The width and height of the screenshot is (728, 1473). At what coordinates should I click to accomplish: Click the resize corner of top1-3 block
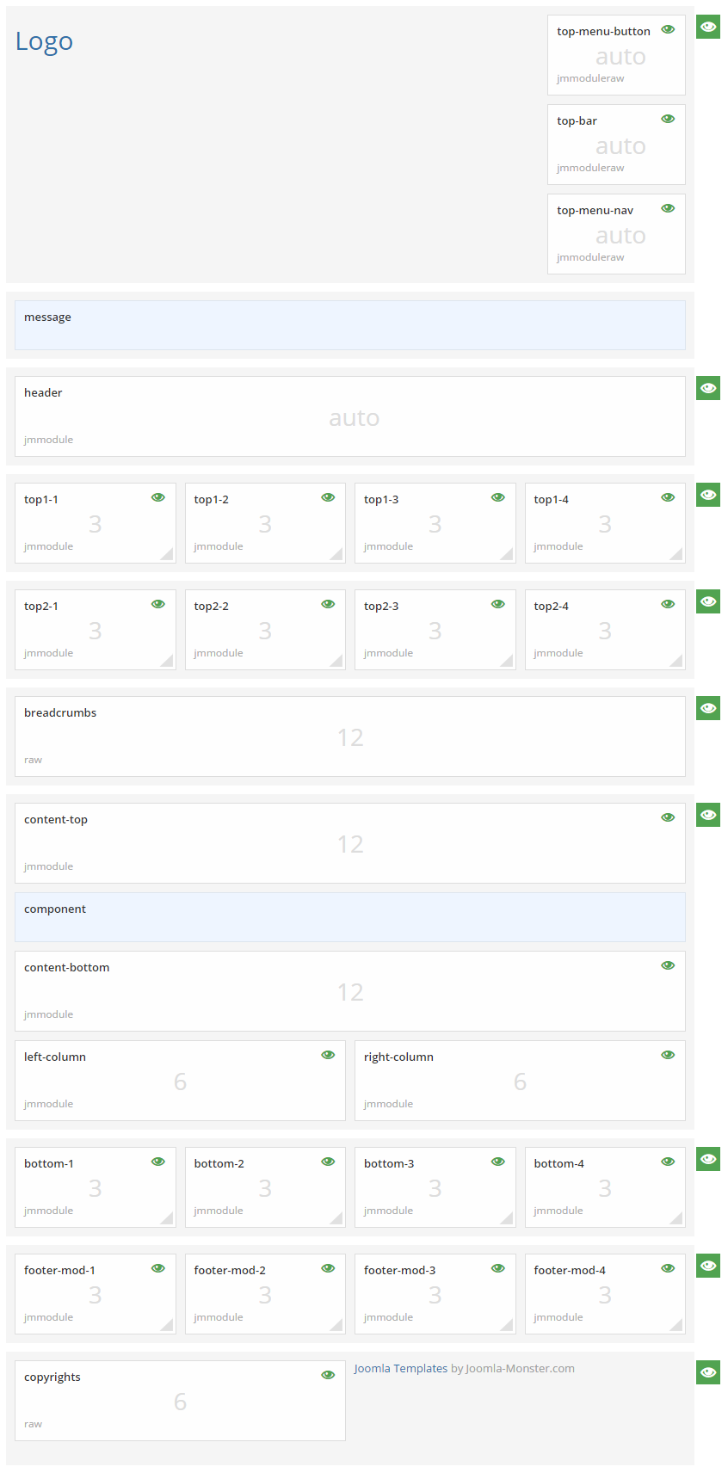pyautogui.click(x=507, y=554)
